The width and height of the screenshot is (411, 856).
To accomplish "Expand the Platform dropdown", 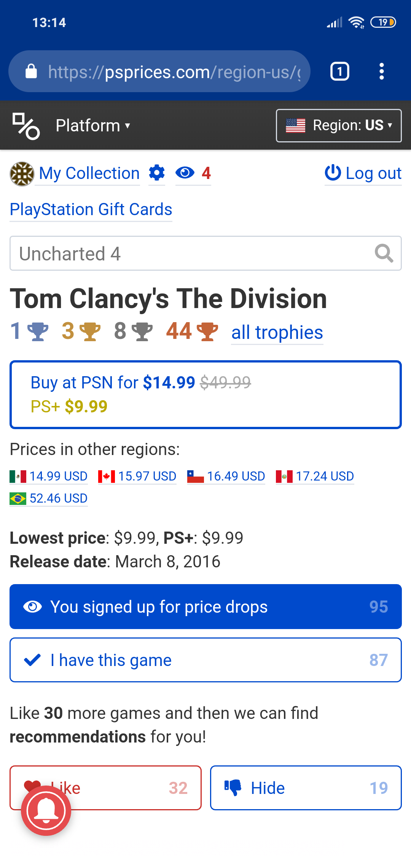I will tap(93, 126).
